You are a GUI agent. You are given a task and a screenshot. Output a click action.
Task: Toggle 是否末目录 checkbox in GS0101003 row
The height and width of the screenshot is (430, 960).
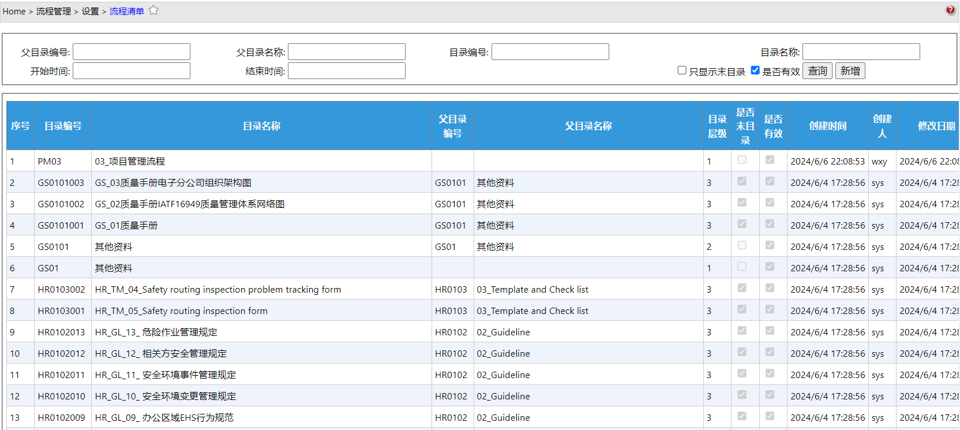click(x=742, y=181)
